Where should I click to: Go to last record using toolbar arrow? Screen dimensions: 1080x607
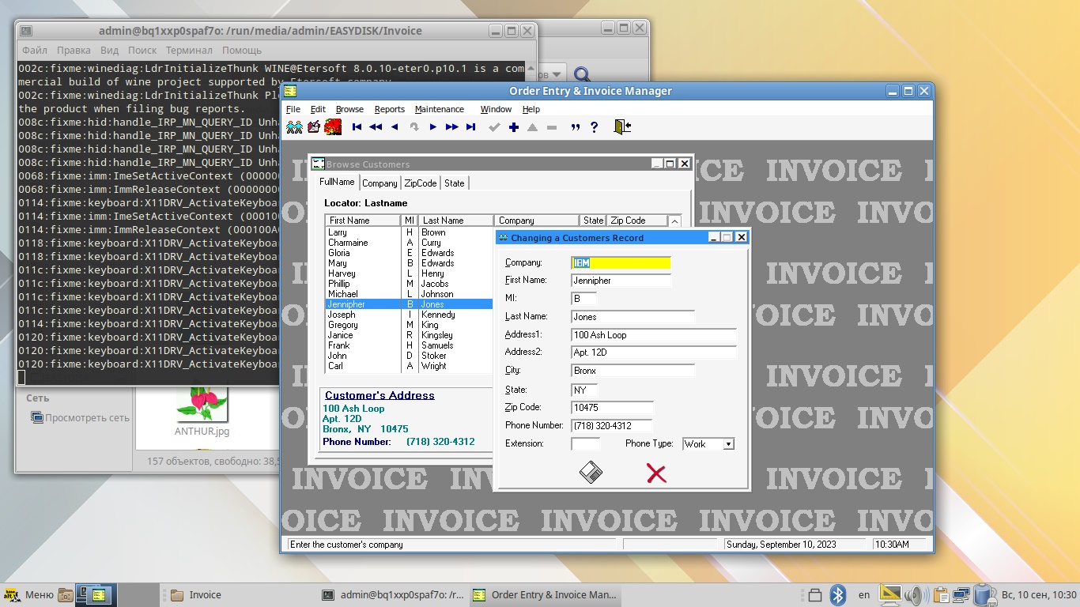pyautogui.click(x=471, y=127)
